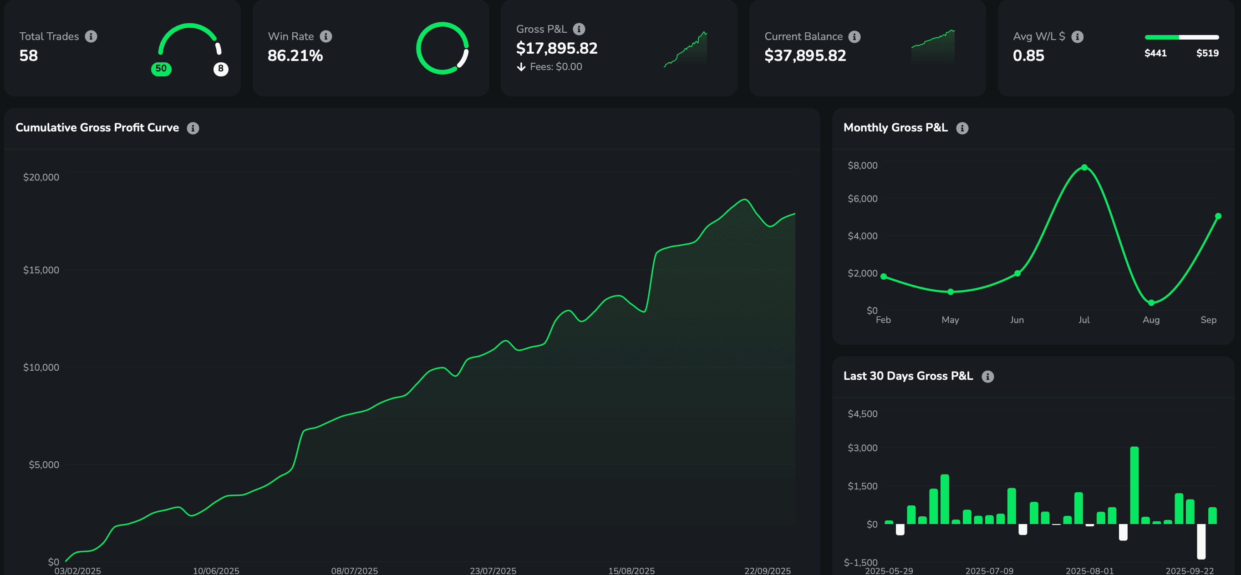Click Monthly Gross P&L info icon
This screenshot has height=575, width=1241.
click(x=962, y=128)
